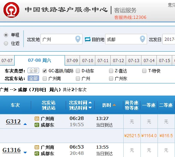This screenshot has width=175, height=157.
Task: Sort by duration orange arrow
Action: tap(114, 105)
